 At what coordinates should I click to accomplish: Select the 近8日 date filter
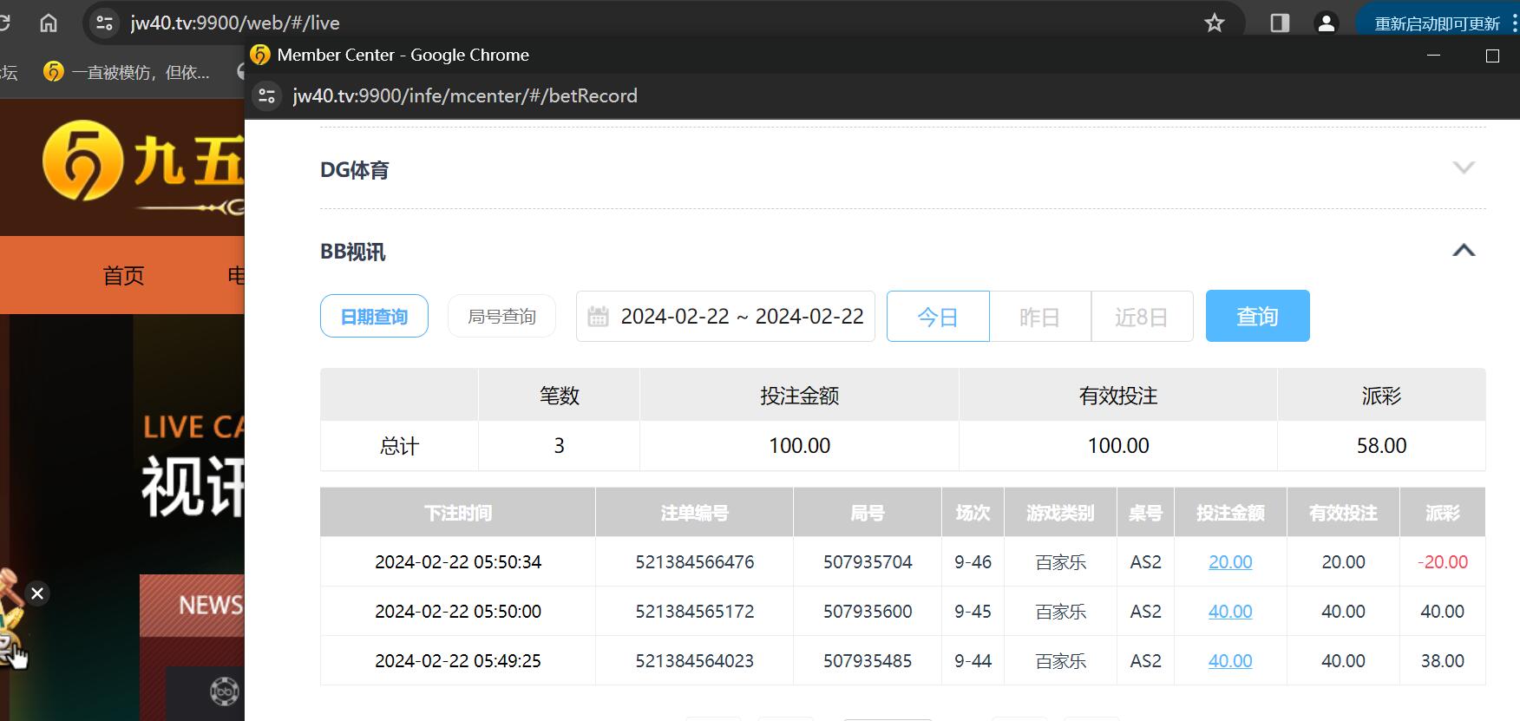pos(1142,316)
